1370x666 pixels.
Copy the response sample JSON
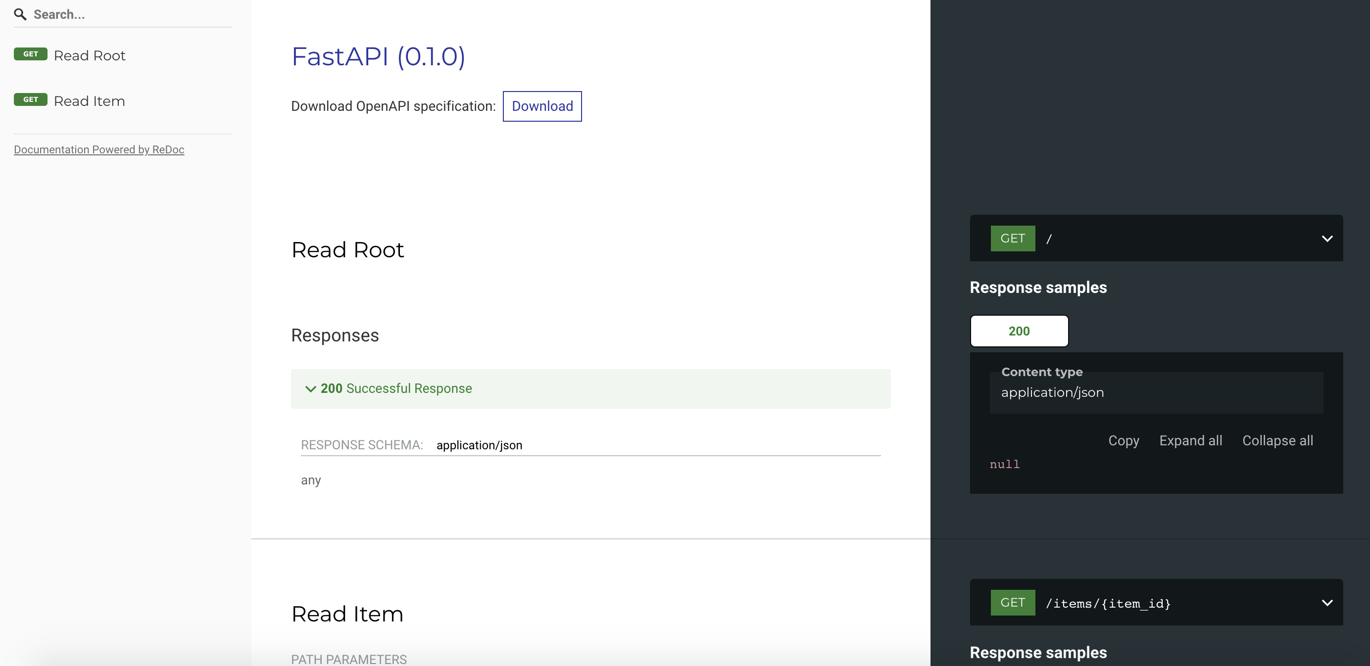[x=1123, y=441]
